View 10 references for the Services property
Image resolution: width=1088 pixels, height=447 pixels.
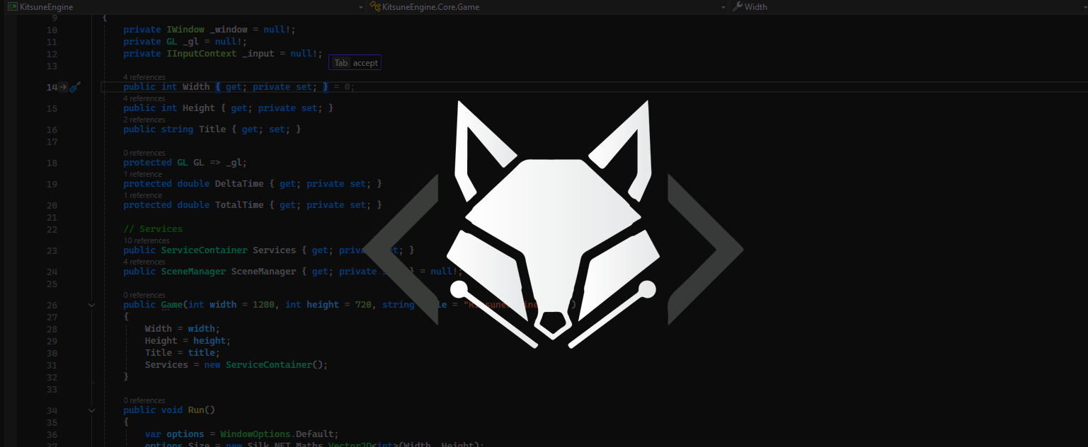[x=147, y=240]
